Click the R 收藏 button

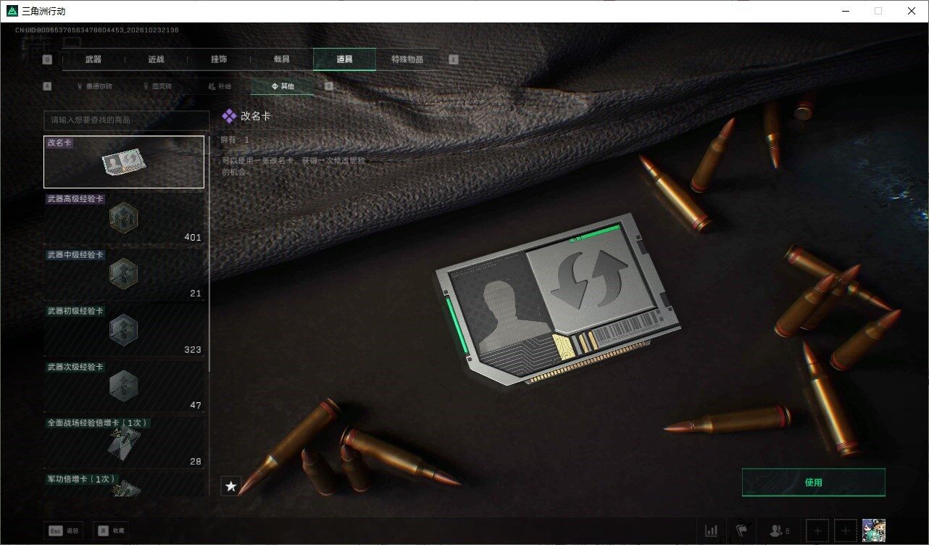click(112, 531)
